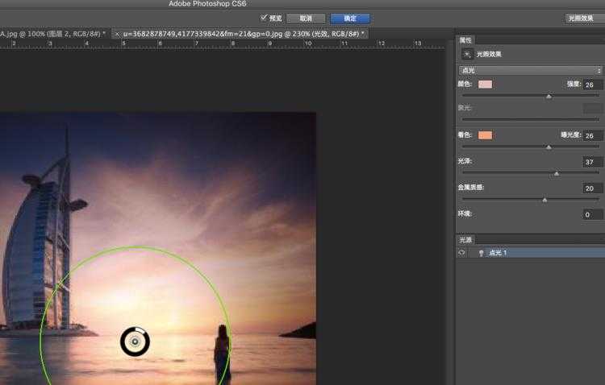Close the 230% document tab with x

118,34
